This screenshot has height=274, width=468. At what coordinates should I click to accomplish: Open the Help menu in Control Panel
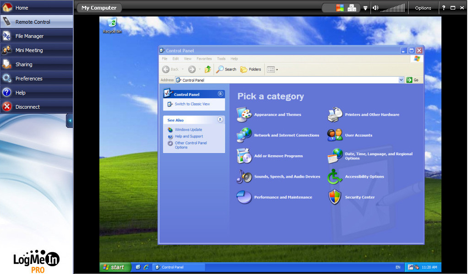tap(234, 58)
